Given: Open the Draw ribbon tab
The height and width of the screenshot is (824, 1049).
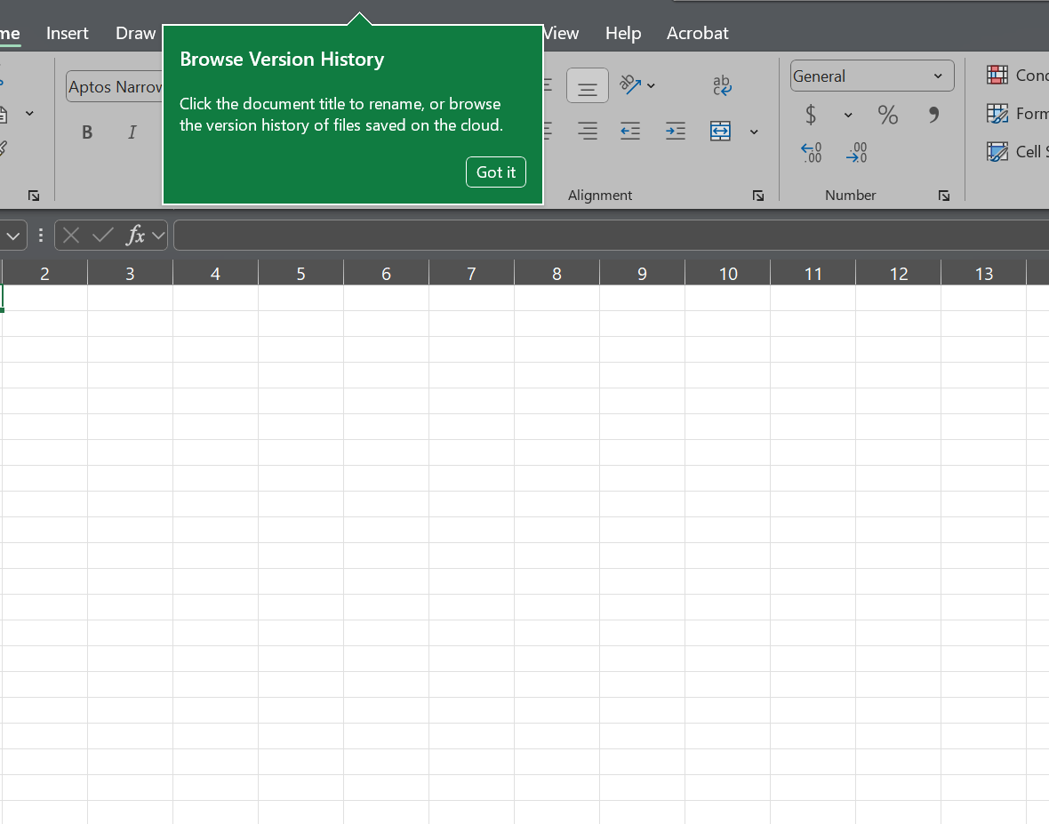Looking at the screenshot, I should tap(135, 33).
